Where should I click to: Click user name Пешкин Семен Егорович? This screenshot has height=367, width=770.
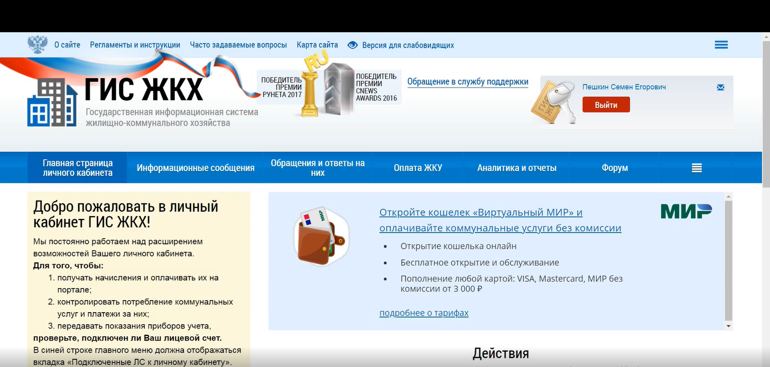[624, 87]
